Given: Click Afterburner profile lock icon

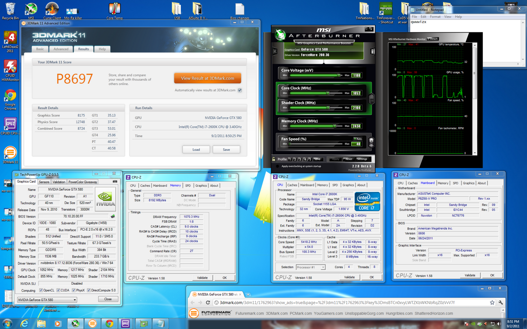Looking at the screenshot, I should point(274,159).
